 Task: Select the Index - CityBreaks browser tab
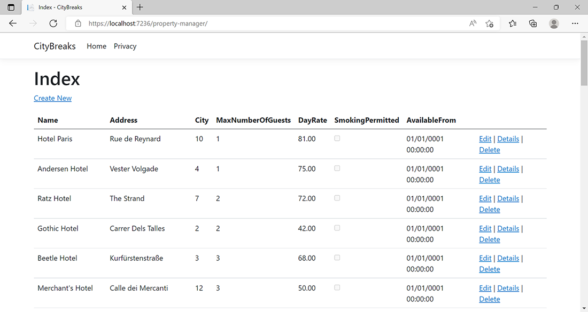(x=76, y=7)
